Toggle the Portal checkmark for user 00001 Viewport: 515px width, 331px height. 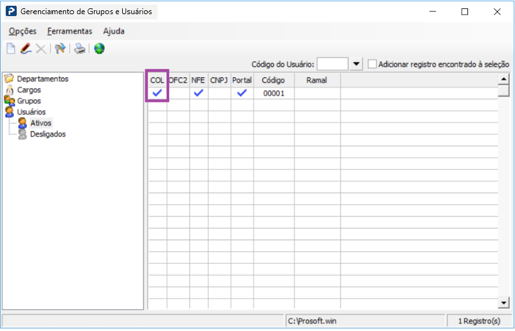coord(242,93)
